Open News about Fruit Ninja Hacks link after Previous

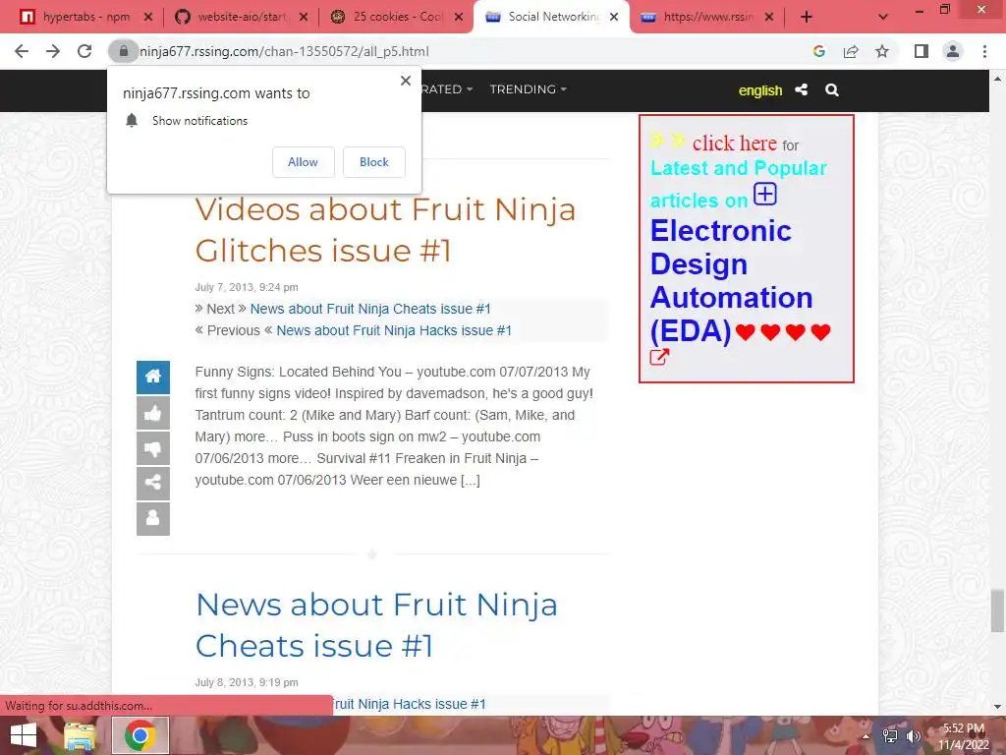click(394, 330)
